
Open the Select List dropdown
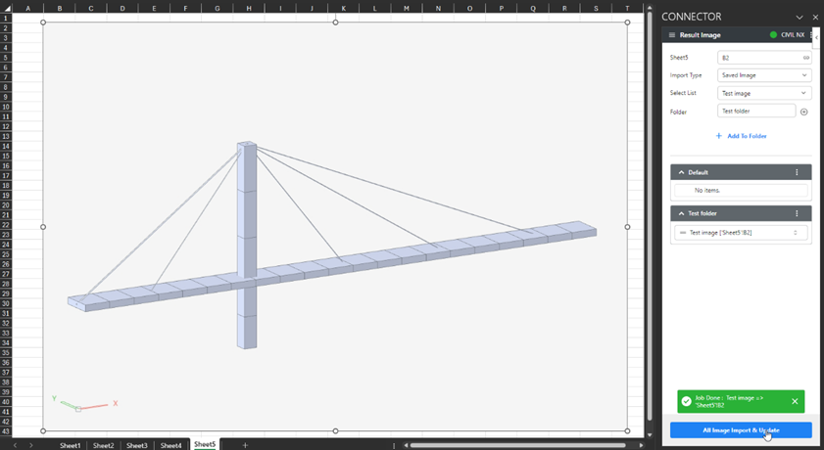(764, 93)
